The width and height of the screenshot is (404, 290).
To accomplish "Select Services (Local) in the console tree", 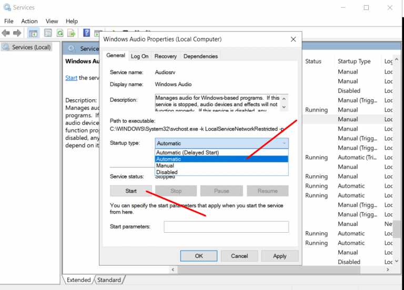I will (27, 47).
